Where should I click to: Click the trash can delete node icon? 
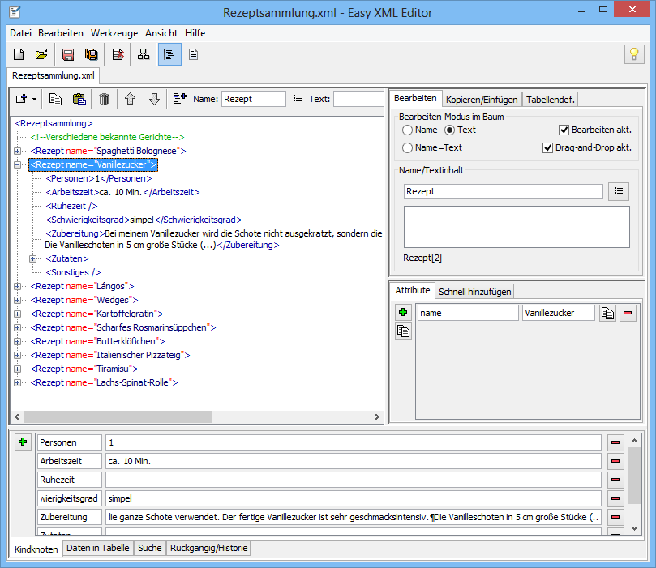tap(104, 99)
